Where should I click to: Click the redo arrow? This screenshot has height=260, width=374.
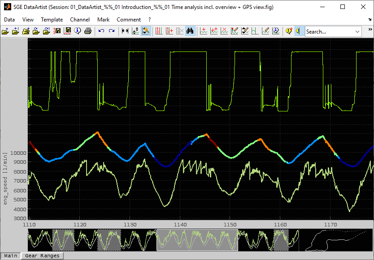(112, 31)
